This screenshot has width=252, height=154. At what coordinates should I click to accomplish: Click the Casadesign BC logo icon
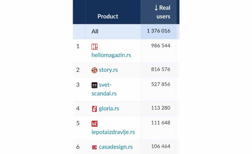click(x=94, y=147)
